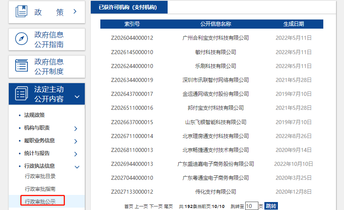Go to 上一页 previous page
Image resolution: width=344 pixels, height=210 pixels.
coord(141,206)
